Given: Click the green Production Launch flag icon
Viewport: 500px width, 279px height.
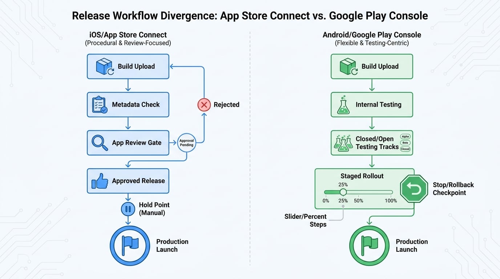Looking at the screenshot, I should (369, 246).
